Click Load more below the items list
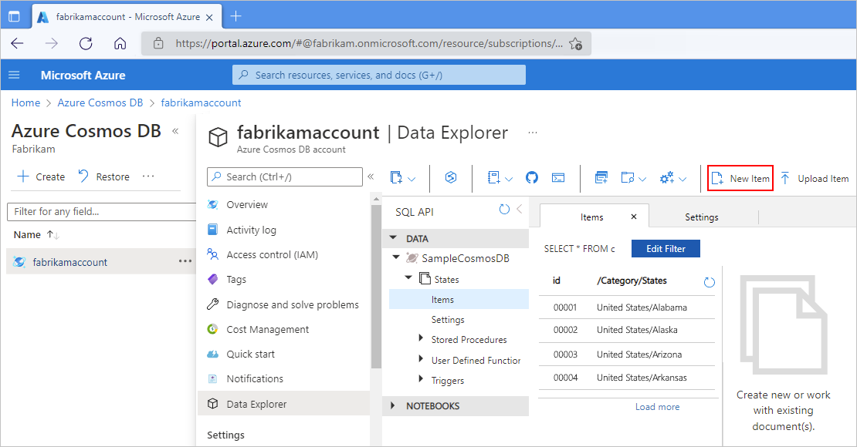This screenshot has width=857, height=447. pyautogui.click(x=657, y=406)
